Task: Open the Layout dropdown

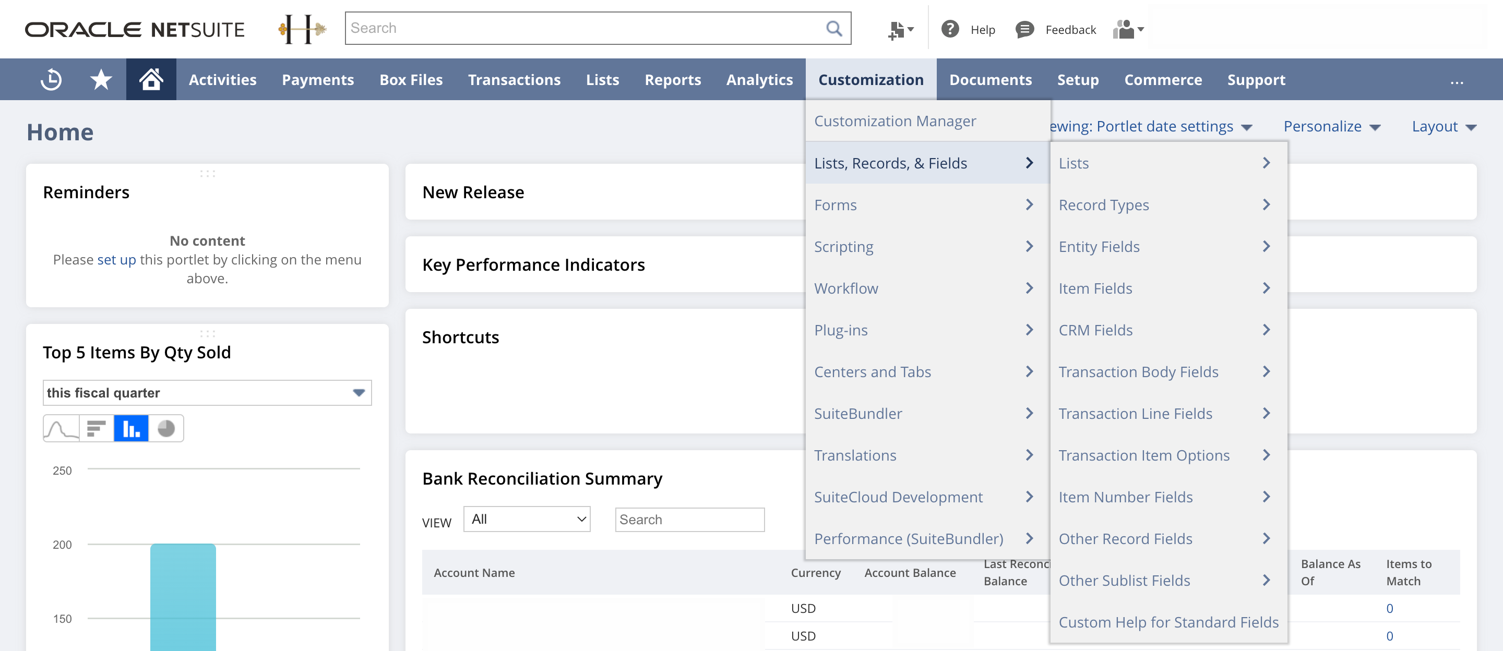Action: coord(1444,127)
